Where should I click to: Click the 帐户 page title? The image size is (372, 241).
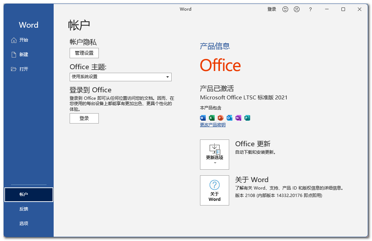(79, 25)
